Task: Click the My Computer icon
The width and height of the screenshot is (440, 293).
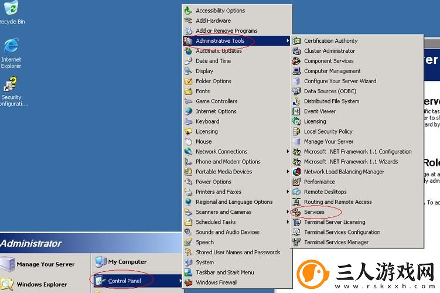Action: point(100,261)
